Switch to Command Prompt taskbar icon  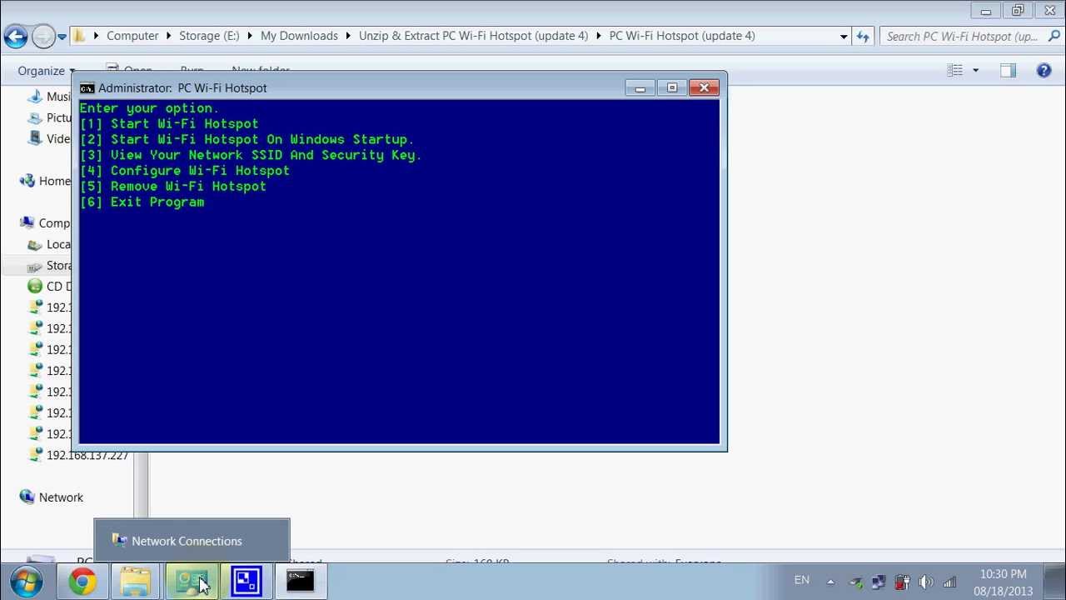coord(301,582)
